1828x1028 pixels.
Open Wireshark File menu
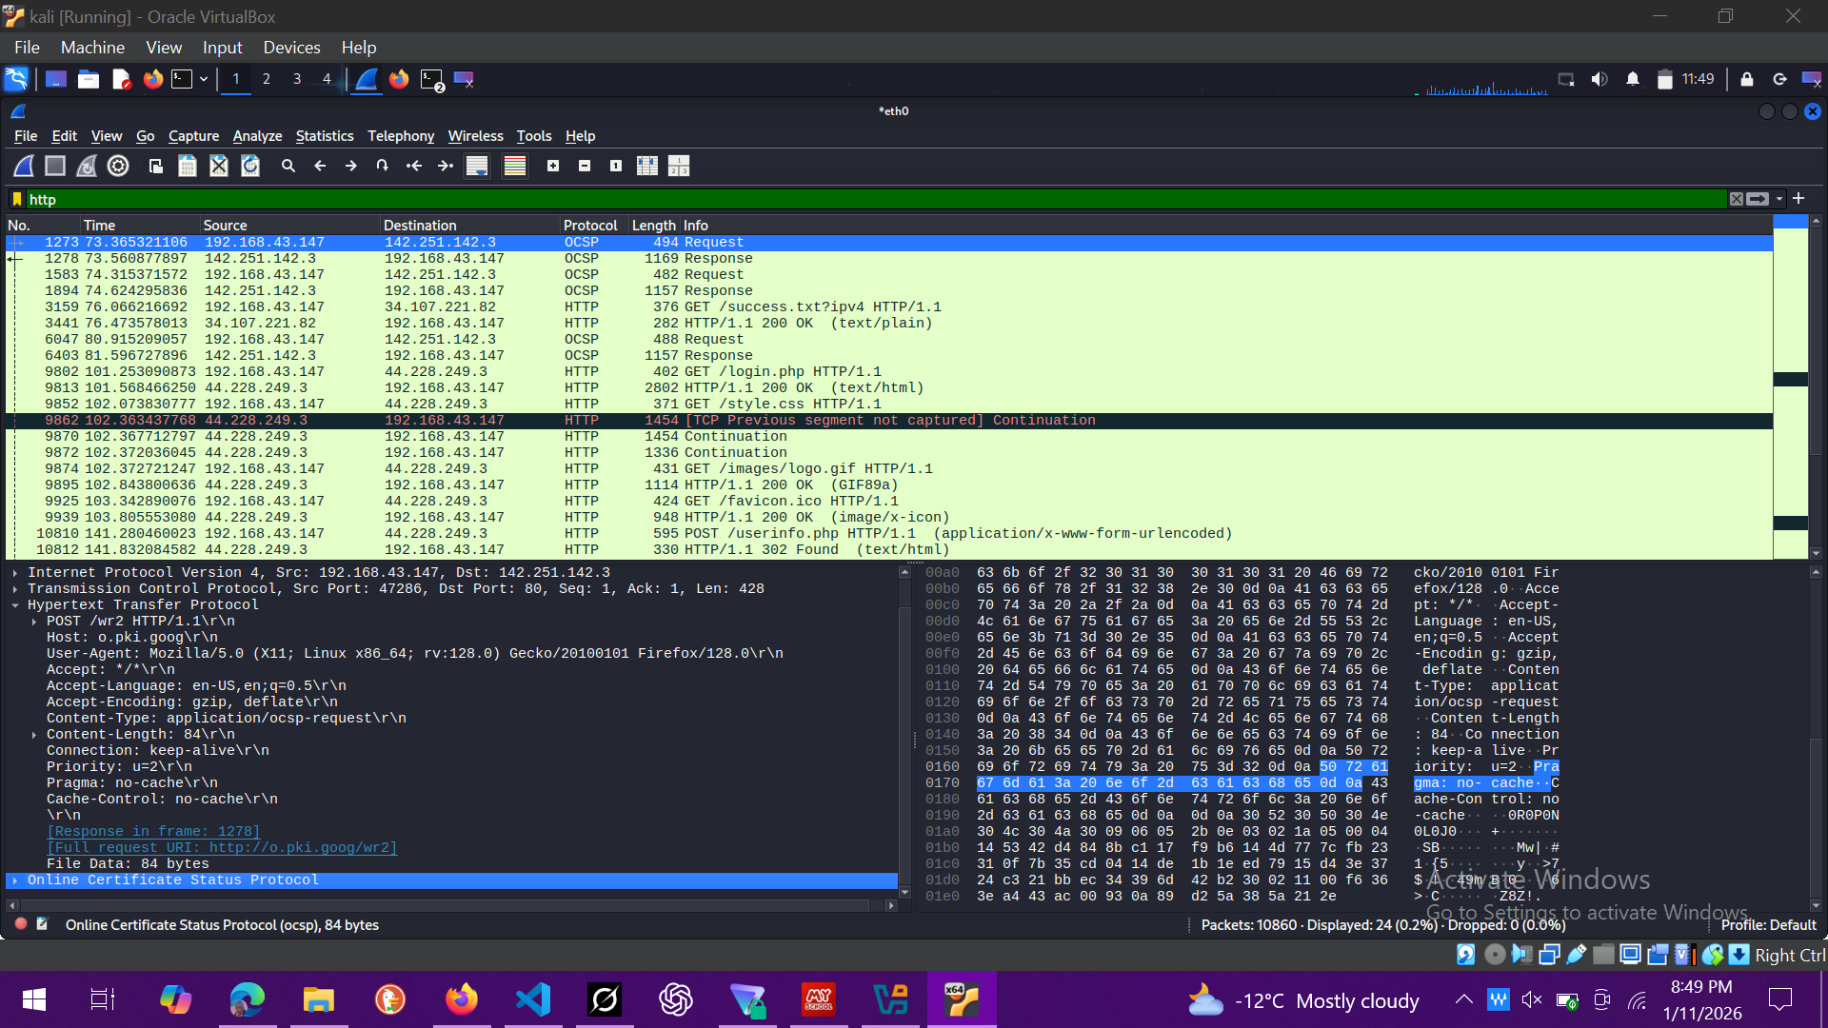point(26,136)
